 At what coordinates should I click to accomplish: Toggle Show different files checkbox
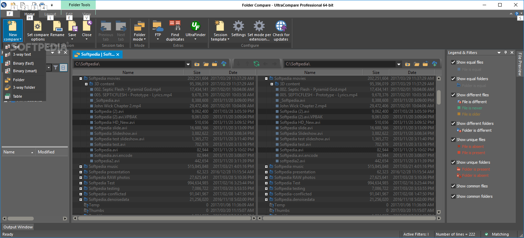point(453,95)
